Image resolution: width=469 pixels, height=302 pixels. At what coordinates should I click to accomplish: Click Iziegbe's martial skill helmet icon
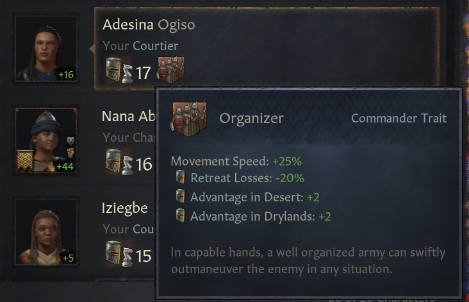114,253
